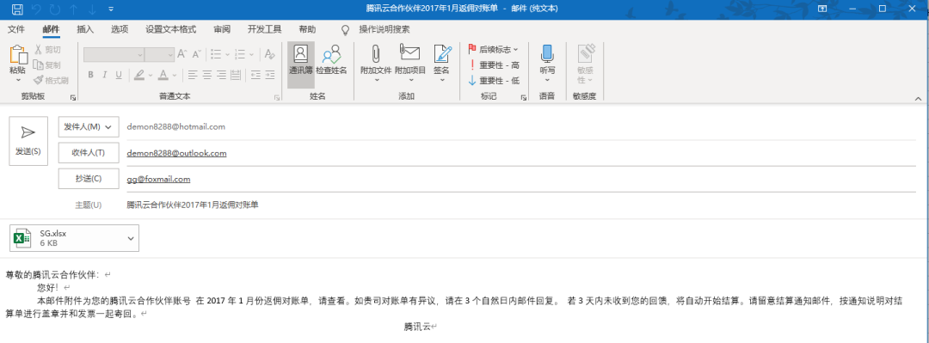This screenshot has height=343, width=929.
Task: Open the Follow Up flag (后续标志) dropdown
Action: (493, 49)
